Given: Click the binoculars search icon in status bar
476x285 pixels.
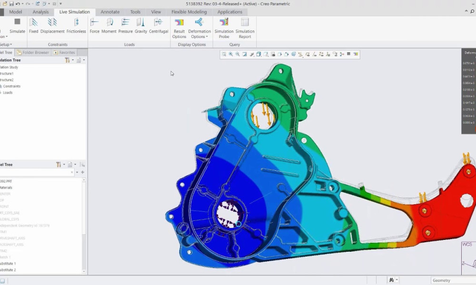Looking at the screenshot, I should [x=392, y=280].
